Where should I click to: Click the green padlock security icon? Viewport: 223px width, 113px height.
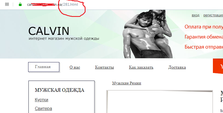pos(20,4)
